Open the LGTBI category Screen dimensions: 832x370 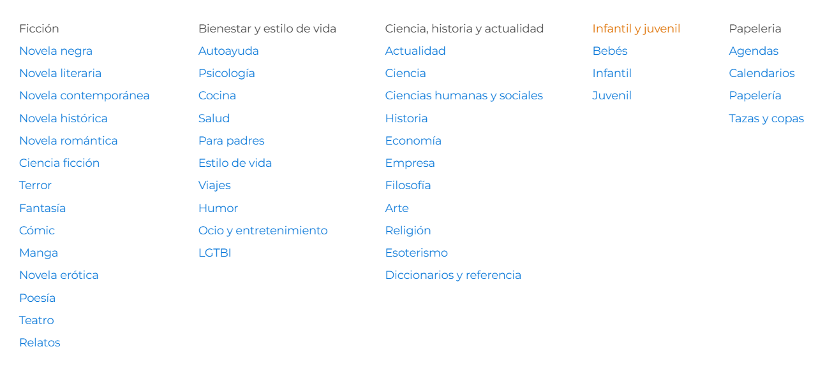pos(214,253)
